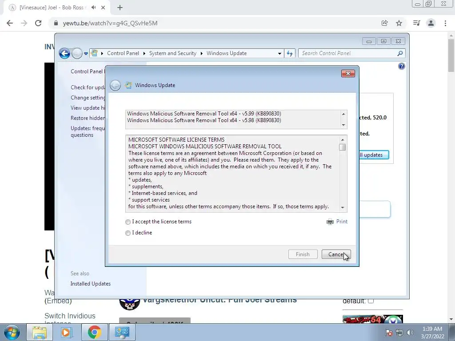Open Check for updates link

88,87
